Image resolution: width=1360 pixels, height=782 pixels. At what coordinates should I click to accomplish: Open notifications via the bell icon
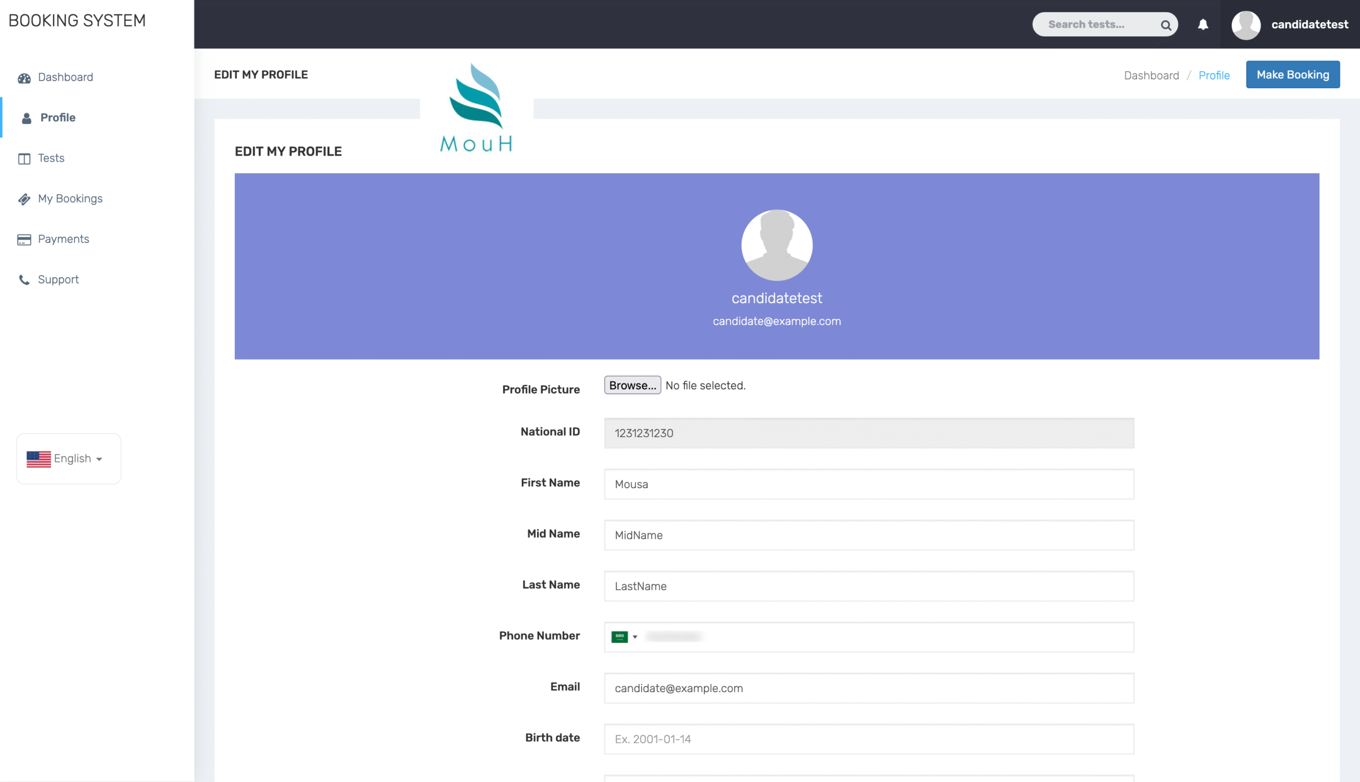pyautogui.click(x=1203, y=25)
